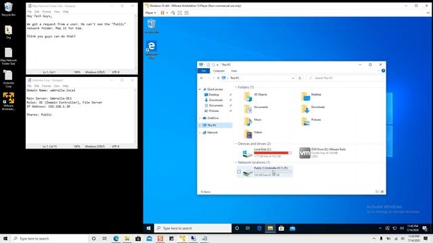Pause the virtual machine in VMware Player
Viewport: 433px width, 243px height.
pos(162,13)
